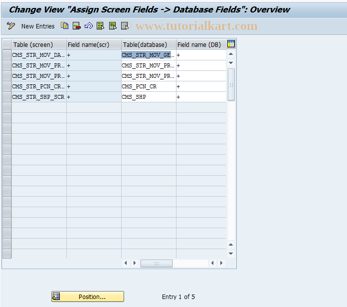Open table column configuration icon
Screen dimensions: 347x307
(231, 44)
